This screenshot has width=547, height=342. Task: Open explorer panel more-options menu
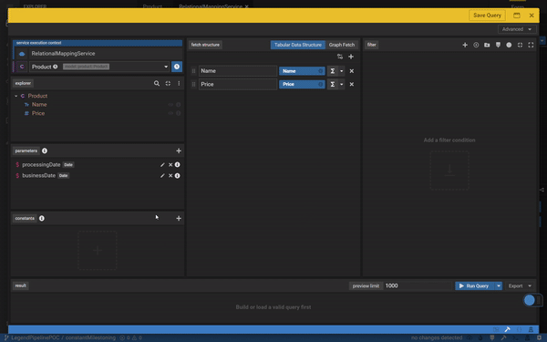(x=179, y=83)
